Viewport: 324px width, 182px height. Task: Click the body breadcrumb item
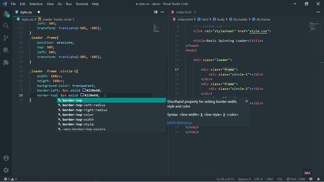tap(221, 19)
